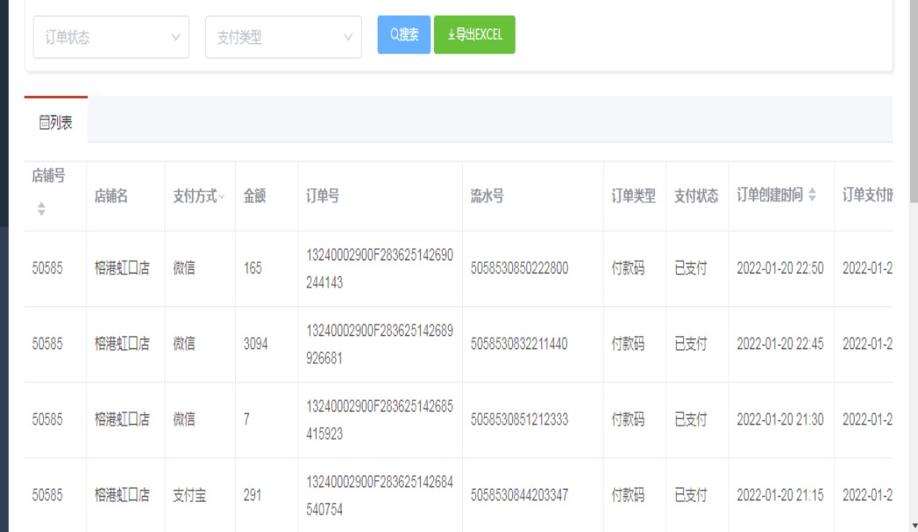The width and height of the screenshot is (918, 532).
Task: Click the vertical scrollbar down arrow
Action: (913, 526)
